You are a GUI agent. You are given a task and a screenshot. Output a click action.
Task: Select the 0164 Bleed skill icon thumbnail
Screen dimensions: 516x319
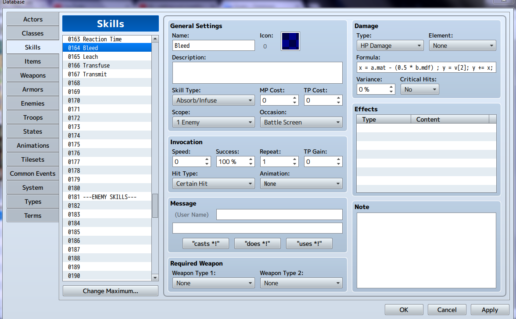[290, 41]
